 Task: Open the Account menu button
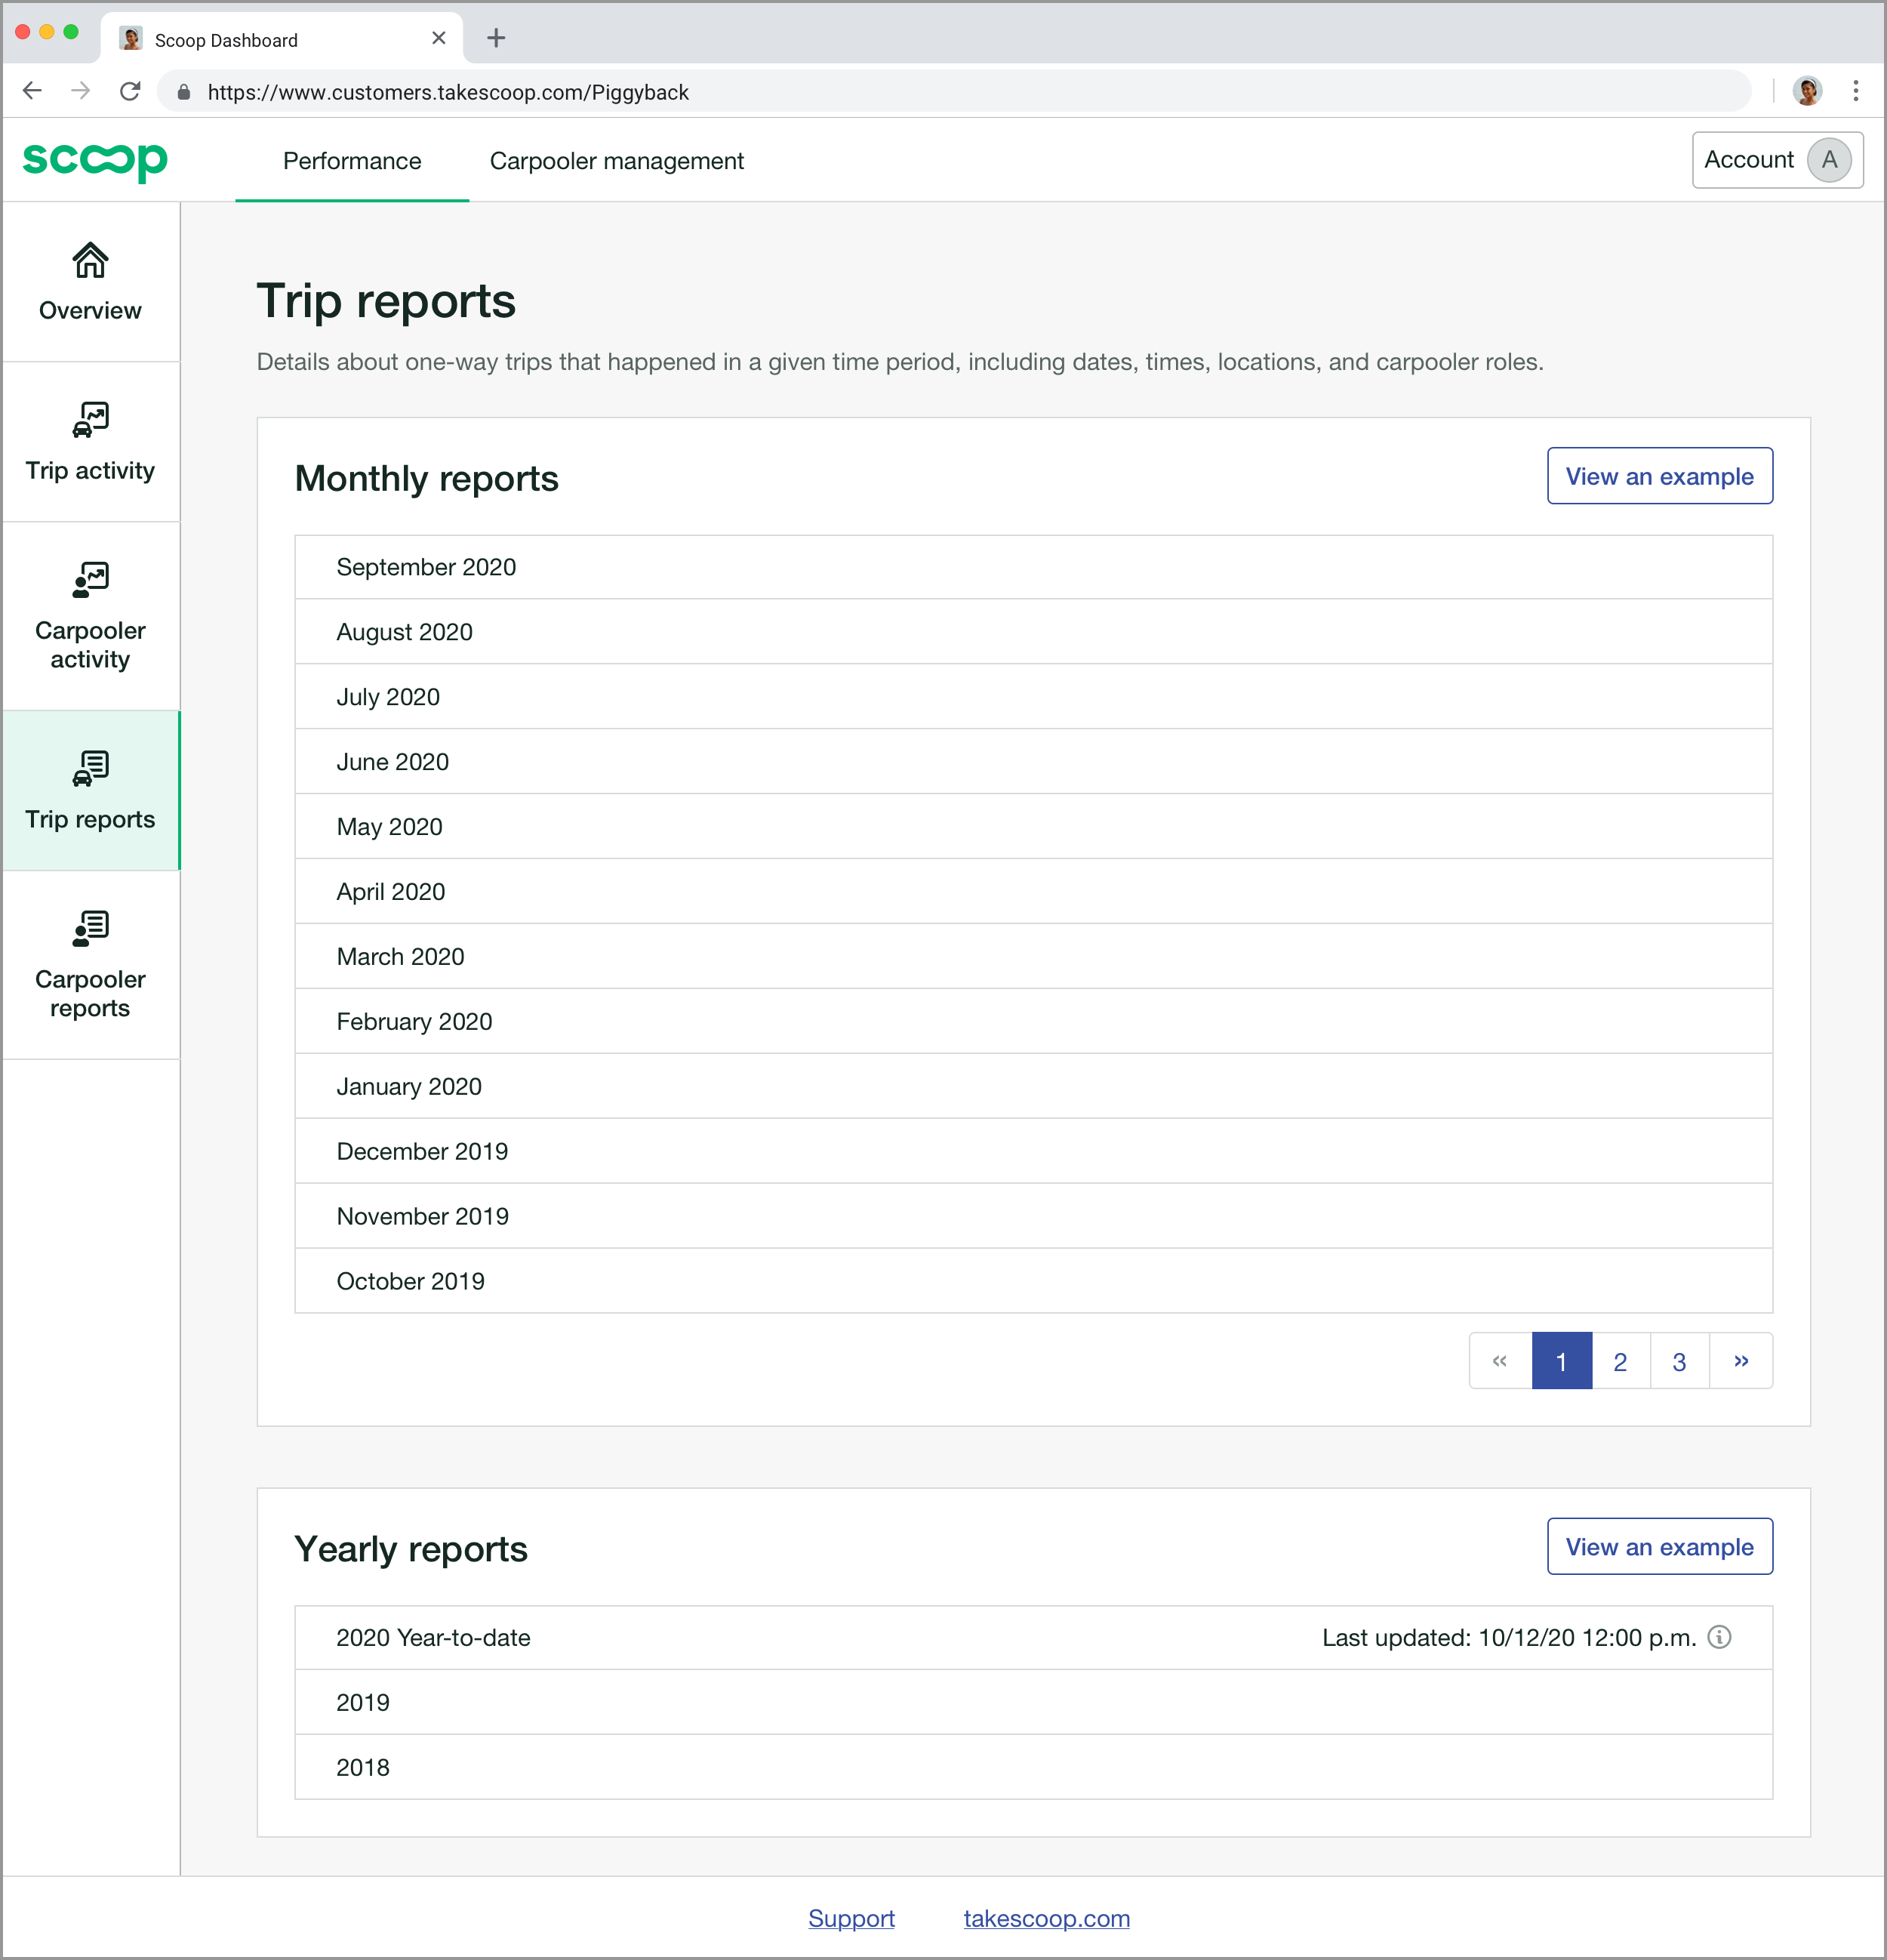coord(1777,160)
